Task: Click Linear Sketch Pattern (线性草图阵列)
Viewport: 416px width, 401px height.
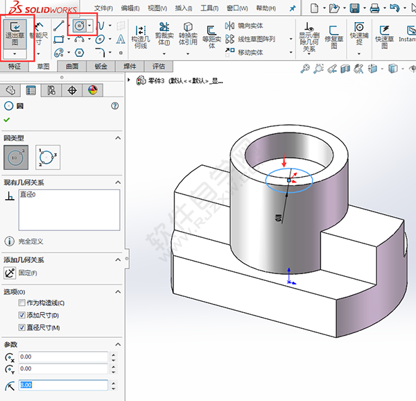Action: click(x=250, y=40)
